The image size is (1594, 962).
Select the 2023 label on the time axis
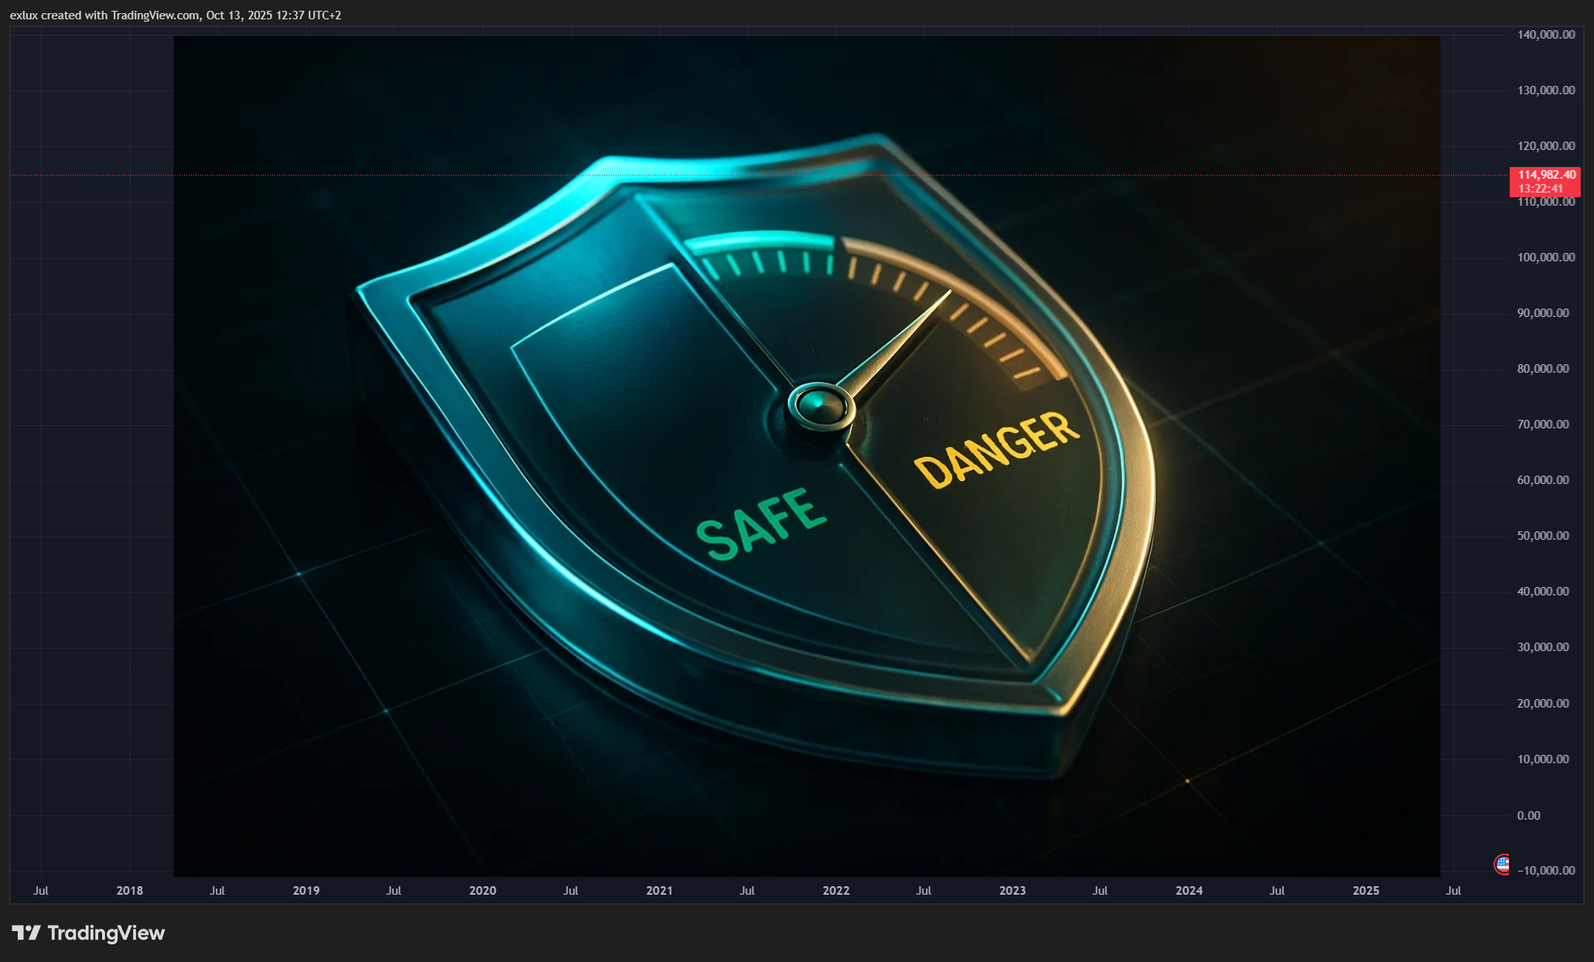click(x=1012, y=890)
